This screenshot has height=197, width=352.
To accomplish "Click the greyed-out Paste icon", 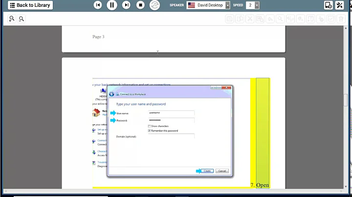I will (260, 19).
